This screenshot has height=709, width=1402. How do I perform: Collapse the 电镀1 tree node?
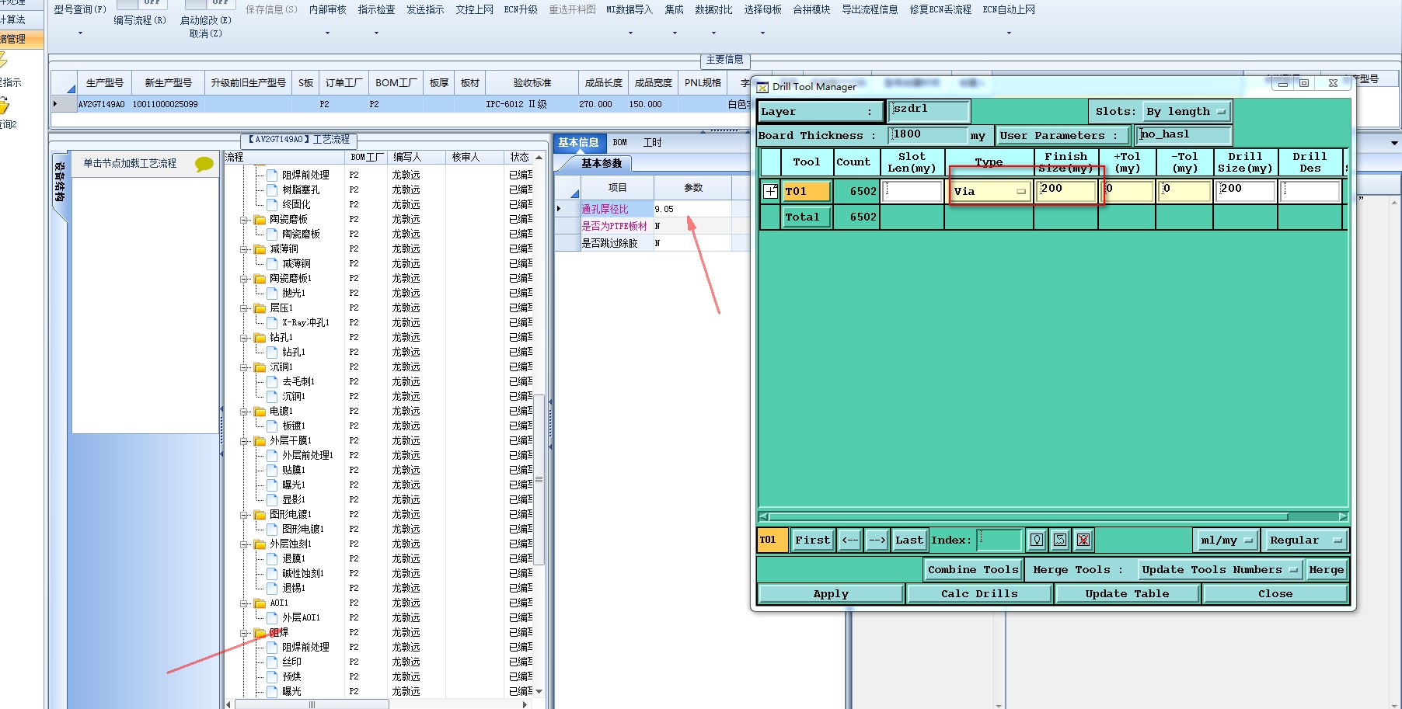pos(243,412)
